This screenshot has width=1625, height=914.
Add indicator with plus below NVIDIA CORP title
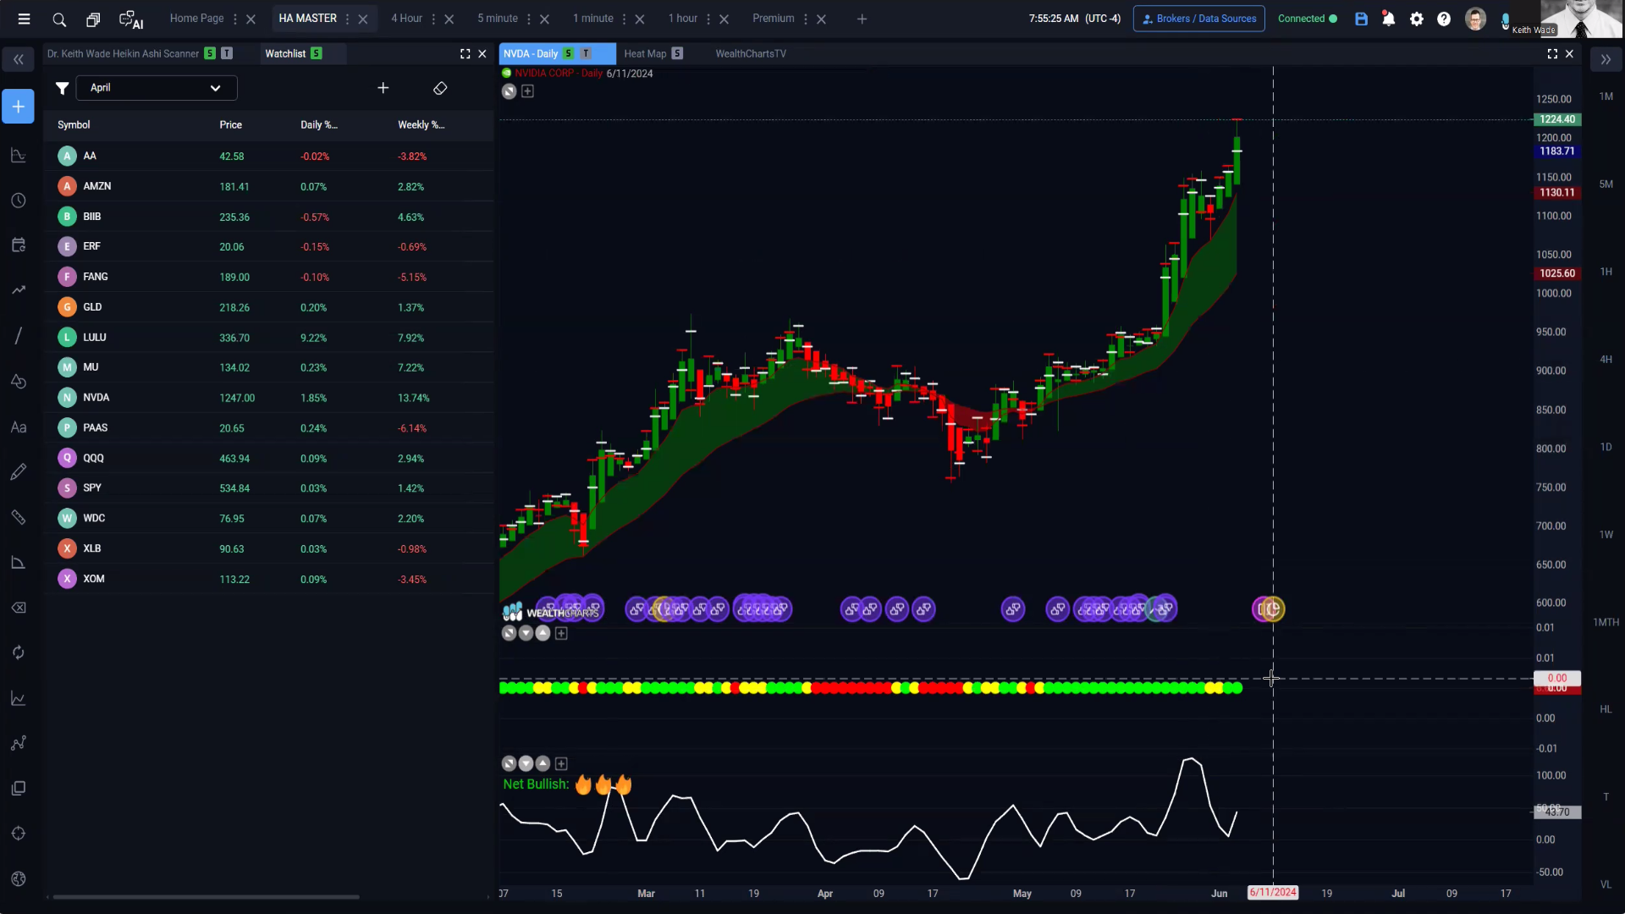527,91
